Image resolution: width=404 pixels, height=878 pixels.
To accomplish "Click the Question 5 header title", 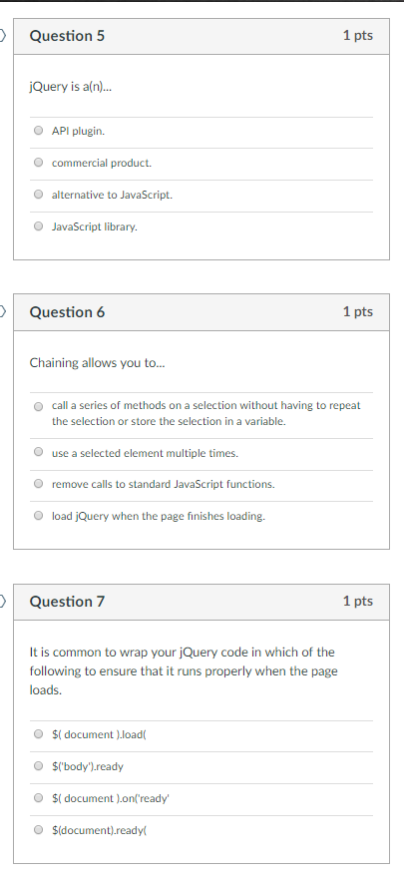I will click(67, 36).
